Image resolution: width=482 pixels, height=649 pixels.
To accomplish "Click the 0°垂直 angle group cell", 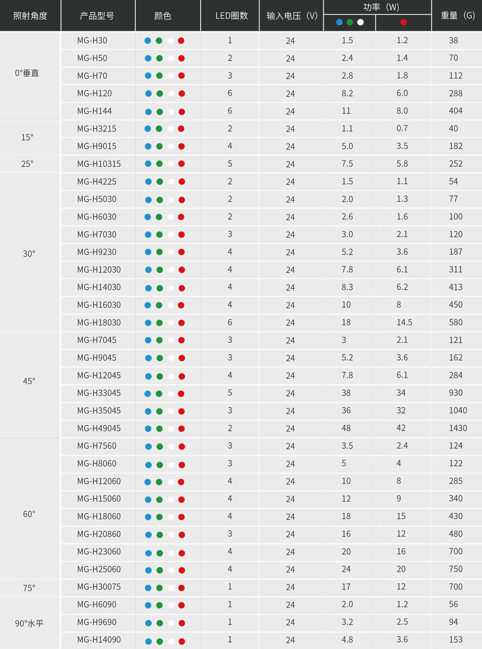I will pos(27,73).
